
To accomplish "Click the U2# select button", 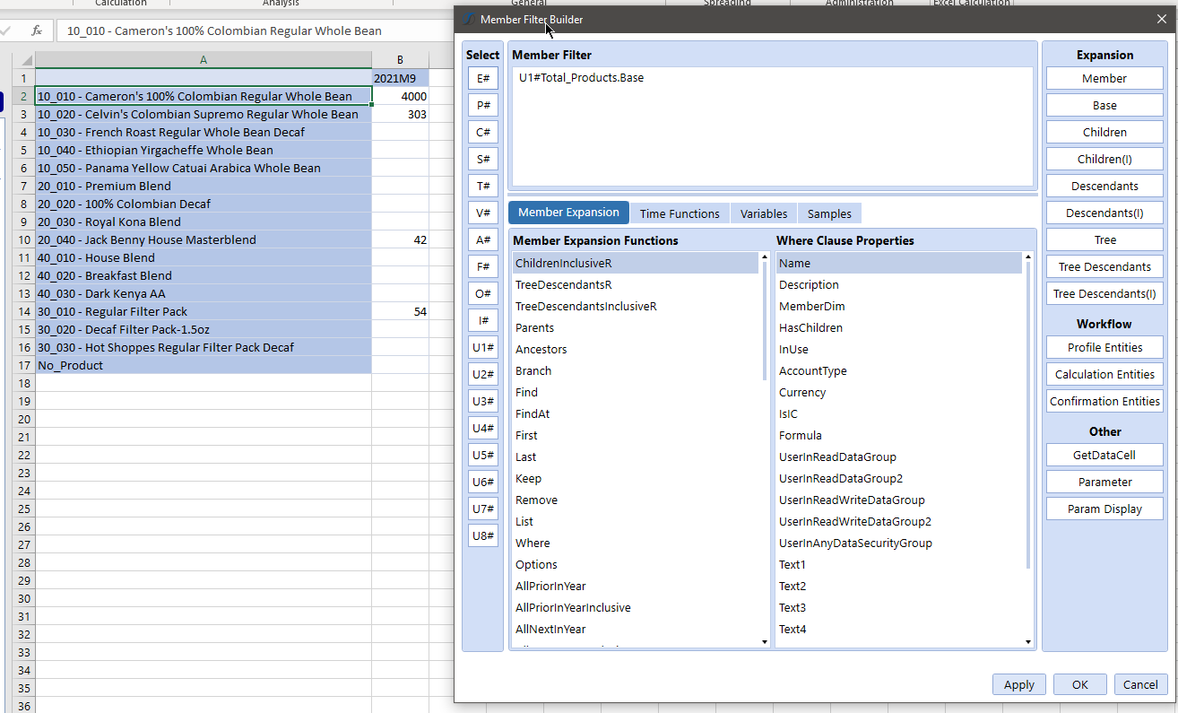I will (483, 374).
